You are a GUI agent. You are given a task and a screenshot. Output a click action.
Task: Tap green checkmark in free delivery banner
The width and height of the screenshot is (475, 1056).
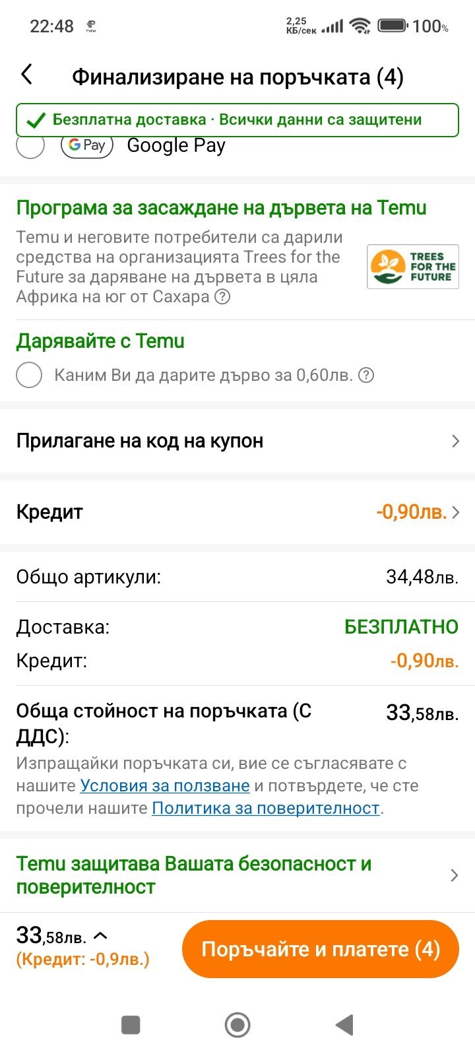coord(36,120)
